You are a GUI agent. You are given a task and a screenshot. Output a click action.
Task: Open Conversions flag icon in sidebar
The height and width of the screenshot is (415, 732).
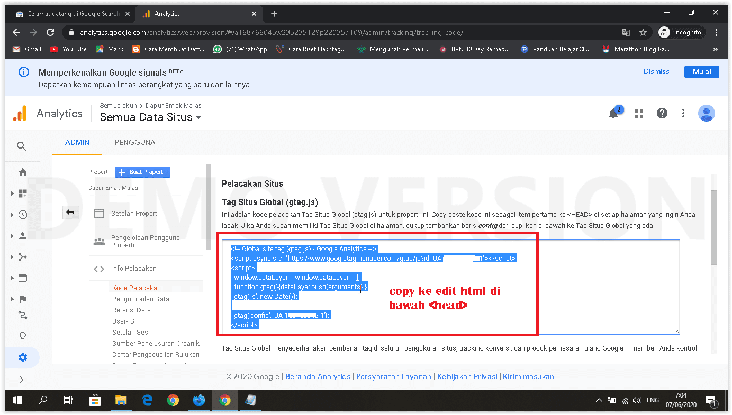pyautogui.click(x=22, y=299)
